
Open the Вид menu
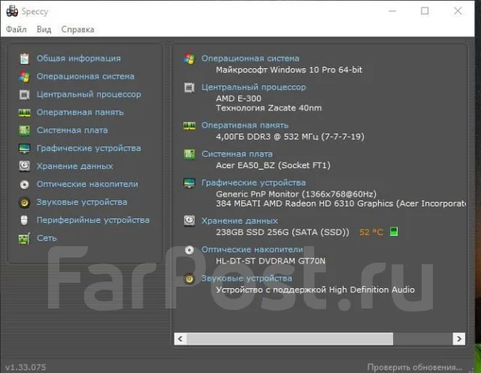tap(44, 29)
